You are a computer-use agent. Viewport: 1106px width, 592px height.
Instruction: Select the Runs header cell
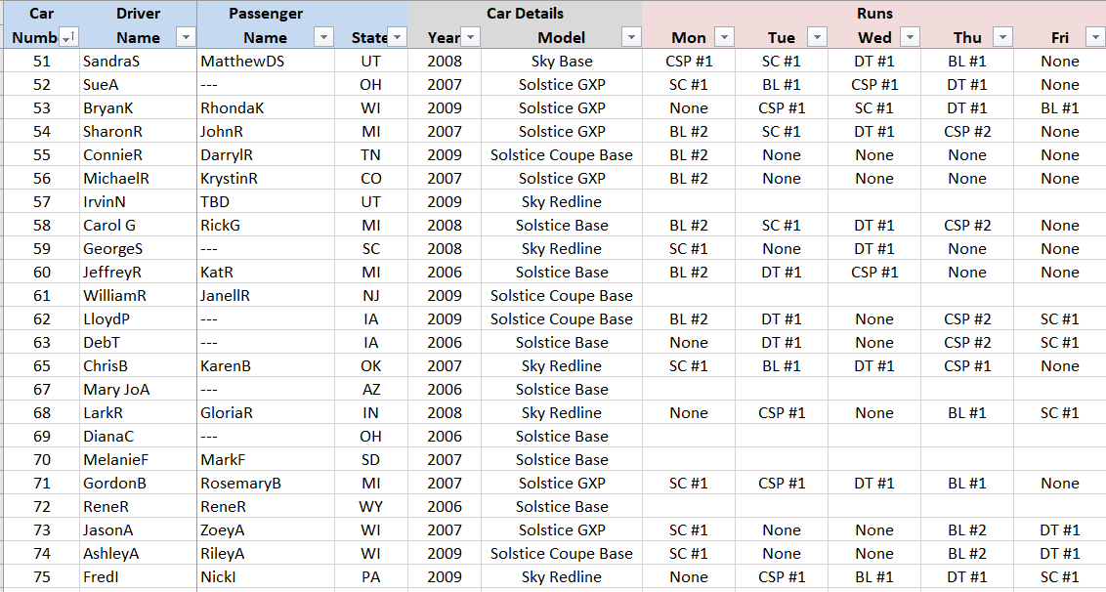coord(874,14)
